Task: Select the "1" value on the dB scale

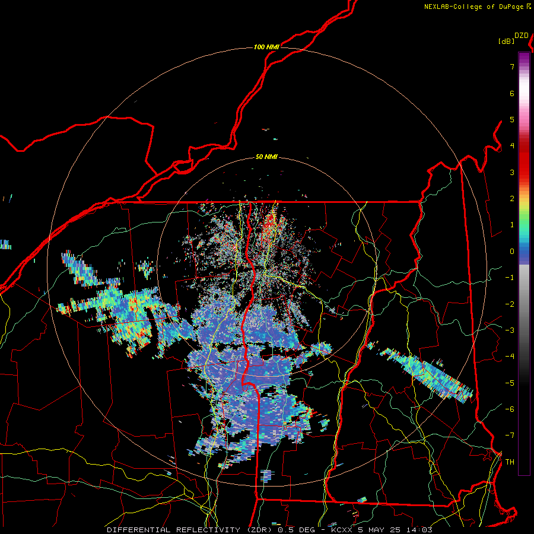Action: point(512,225)
